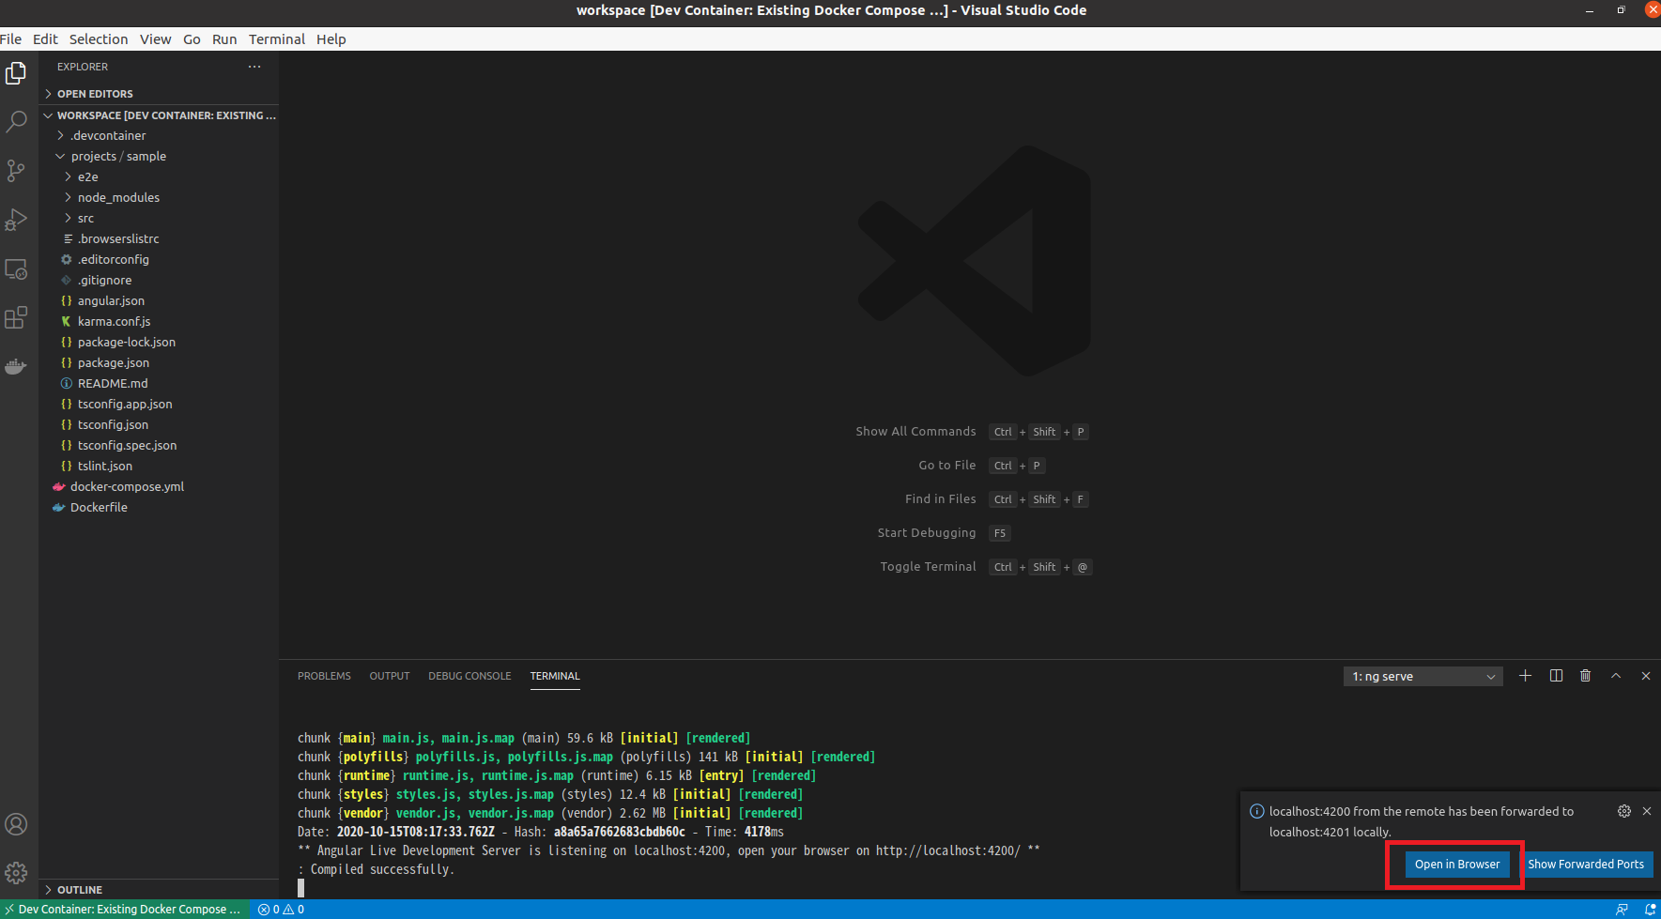Open the feedback icon in status bar
Screen dimensions: 1661x919
(x=1622, y=910)
